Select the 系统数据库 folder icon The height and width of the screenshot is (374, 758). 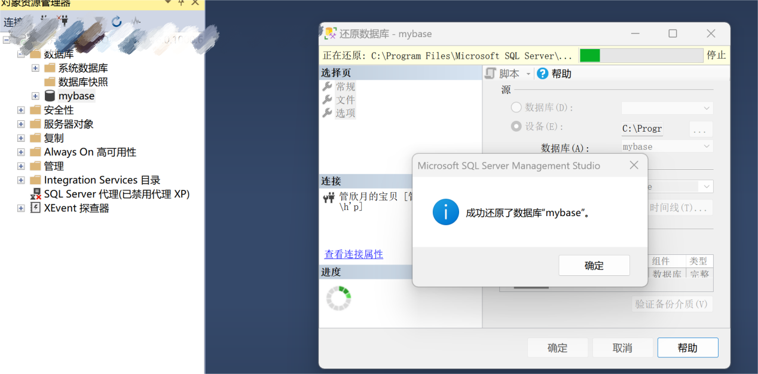coord(50,68)
